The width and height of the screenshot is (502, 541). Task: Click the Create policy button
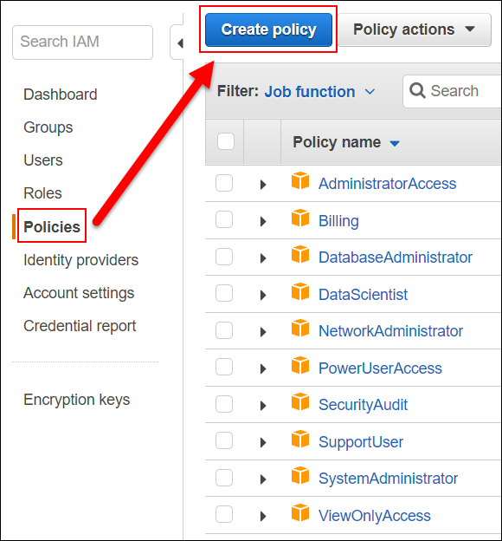[x=269, y=29]
